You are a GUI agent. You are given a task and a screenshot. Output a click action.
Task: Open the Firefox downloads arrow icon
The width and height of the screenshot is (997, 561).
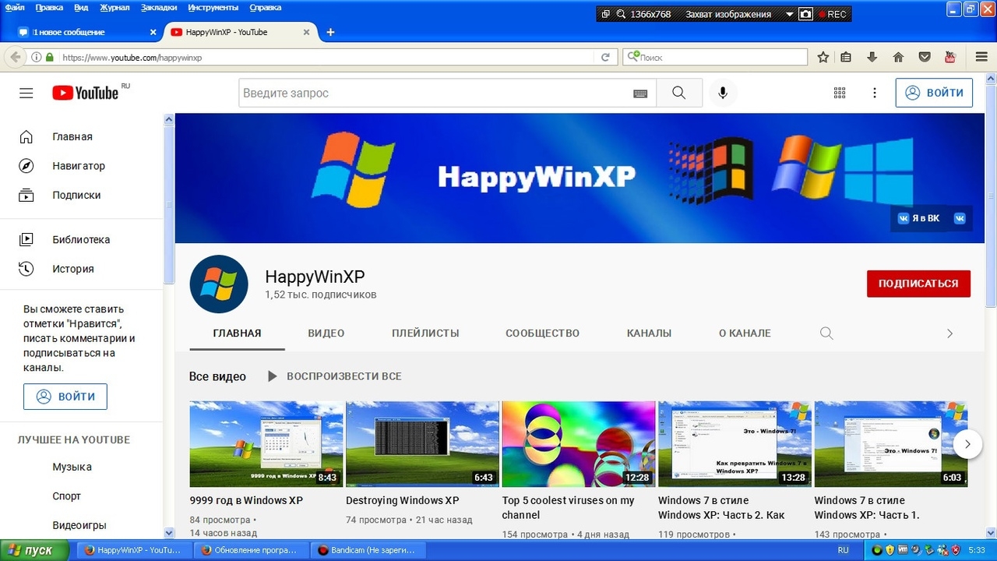(872, 57)
